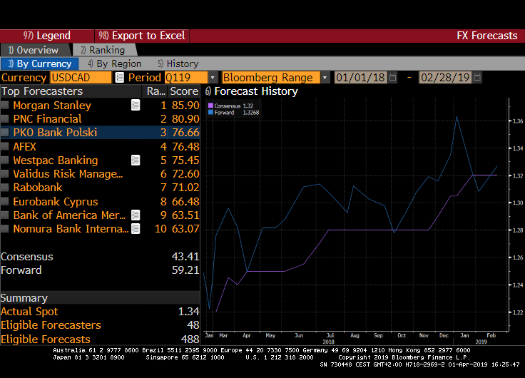The image size is (525, 378).
Task: Sort by the Score column header
Action: point(183,91)
